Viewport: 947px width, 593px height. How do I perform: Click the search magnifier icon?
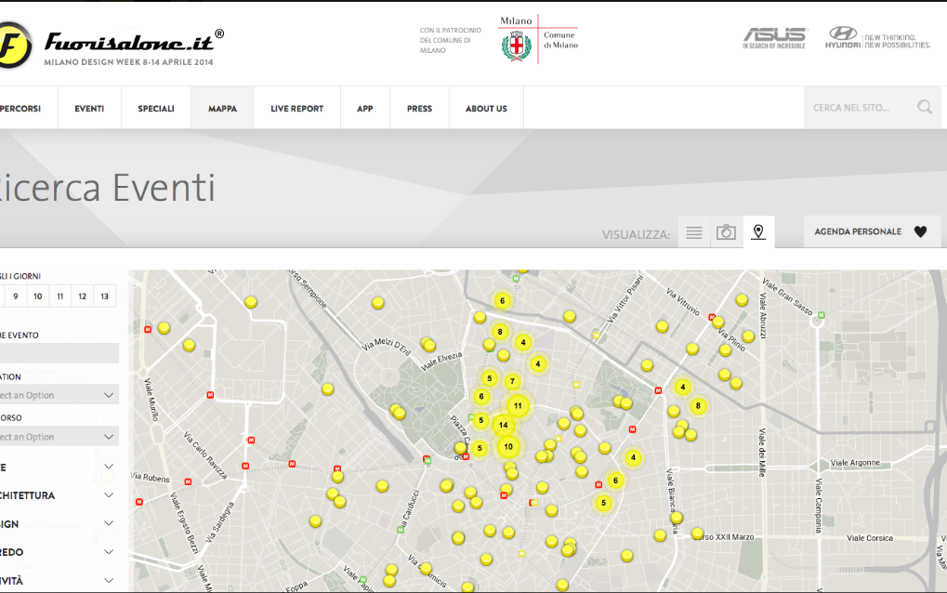(924, 108)
